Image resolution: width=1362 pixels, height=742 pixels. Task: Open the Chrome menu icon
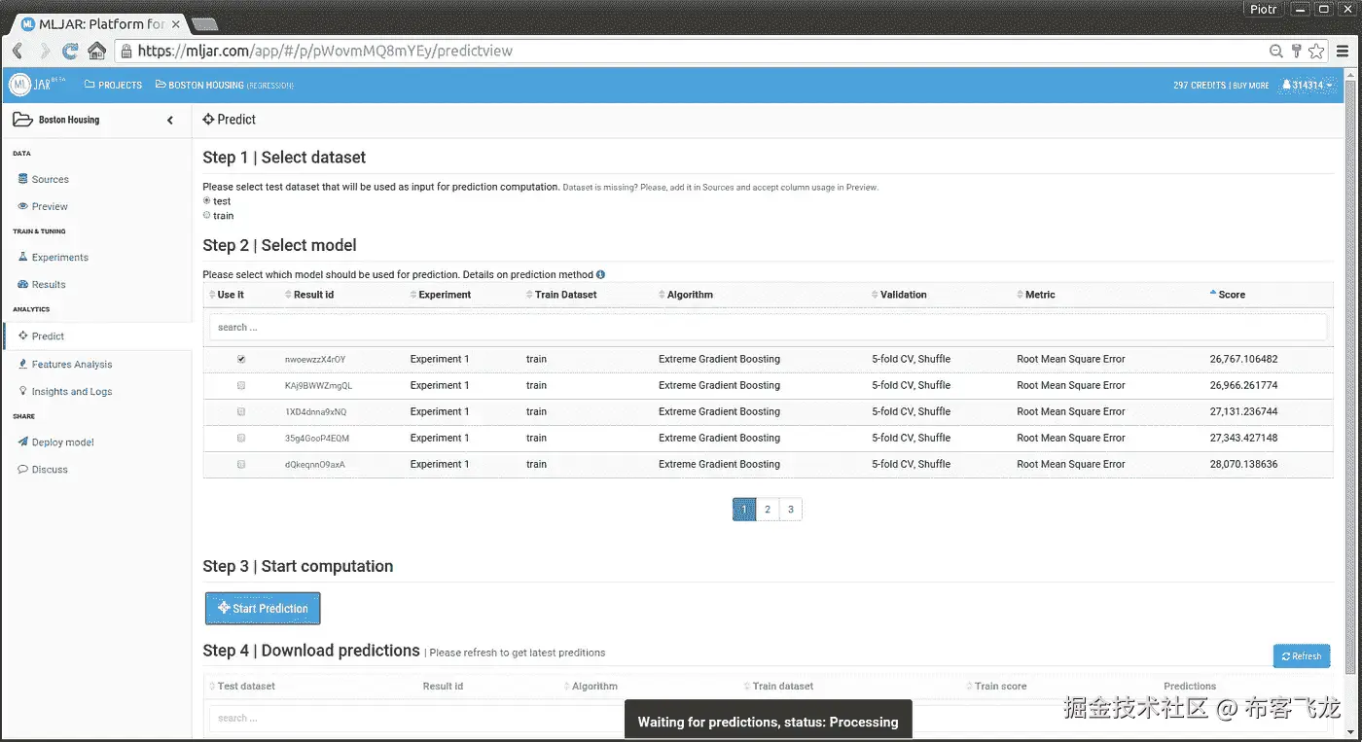click(1343, 52)
